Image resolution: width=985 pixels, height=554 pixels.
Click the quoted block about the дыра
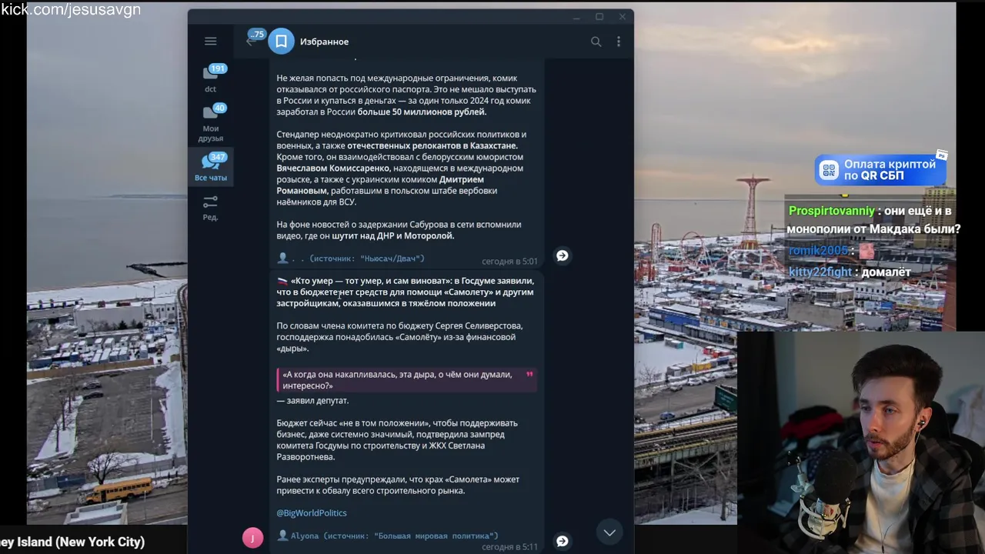coord(407,380)
